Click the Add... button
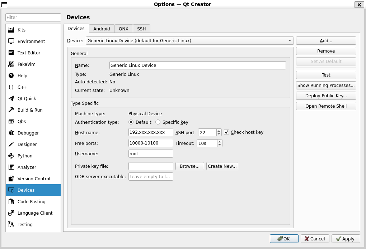Viewport: 366px width, 249px height. point(326,41)
